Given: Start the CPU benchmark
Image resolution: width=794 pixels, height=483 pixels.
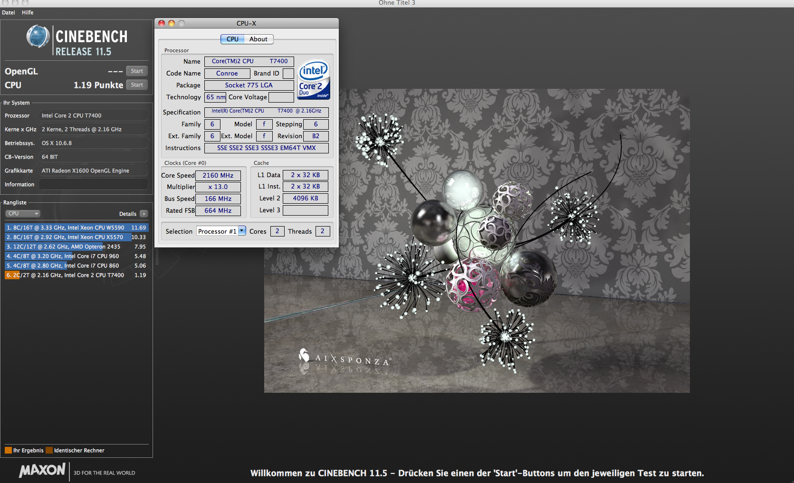Looking at the screenshot, I should tap(137, 85).
